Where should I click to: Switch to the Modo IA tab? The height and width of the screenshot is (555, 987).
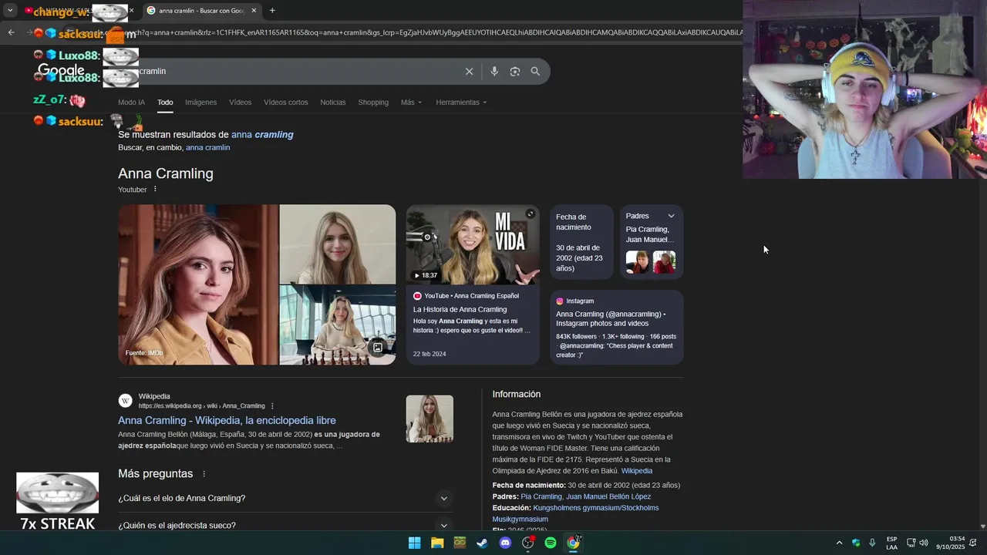131,103
